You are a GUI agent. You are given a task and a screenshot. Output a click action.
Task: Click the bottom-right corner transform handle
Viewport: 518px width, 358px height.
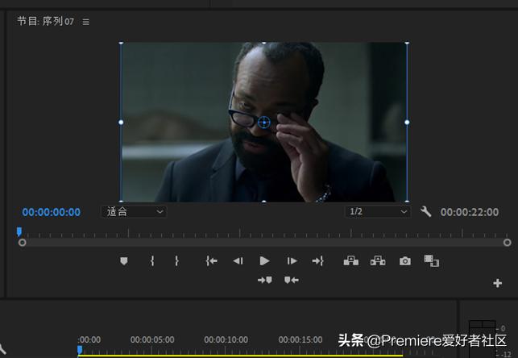click(x=407, y=201)
